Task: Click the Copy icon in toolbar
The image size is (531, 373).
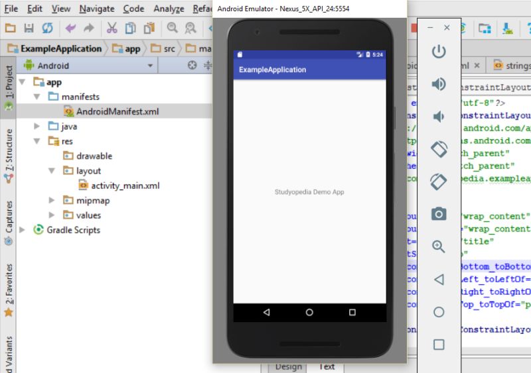Action: point(130,28)
